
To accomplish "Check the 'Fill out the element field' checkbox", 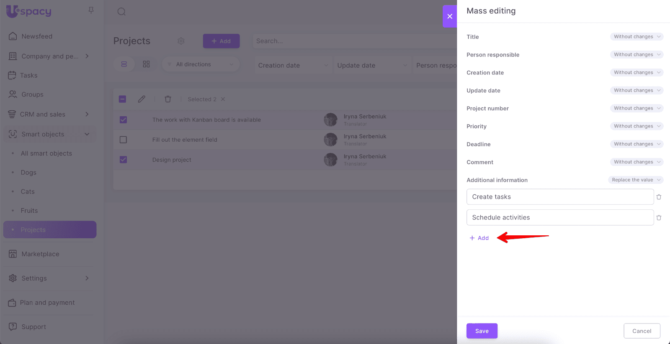I will (123, 140).
